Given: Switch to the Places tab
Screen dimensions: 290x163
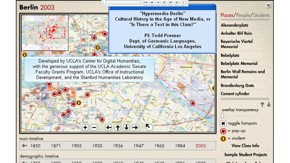Looking at the screenshot, I should pyautogui.click(x=227, y=15).
